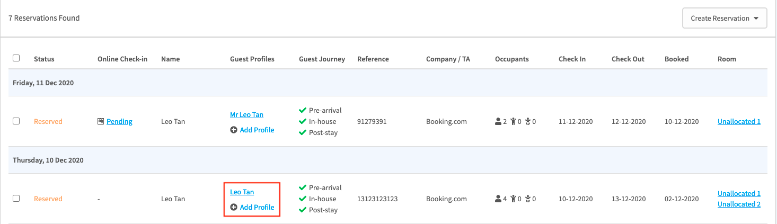Click the child occupants icon in Friday's reservation
Image resolution: width=777 pixels, height=224 pixels.
click(x=513, y=122)
